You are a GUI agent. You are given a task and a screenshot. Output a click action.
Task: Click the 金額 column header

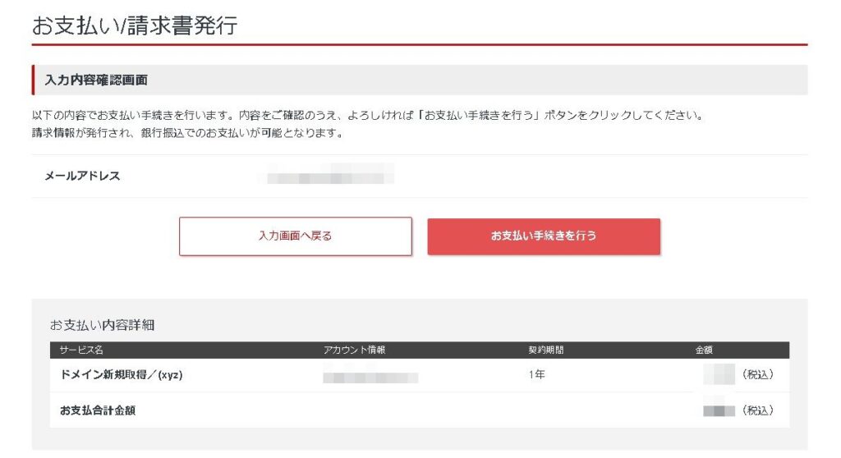pyautogui.click(x=705, y=350)
